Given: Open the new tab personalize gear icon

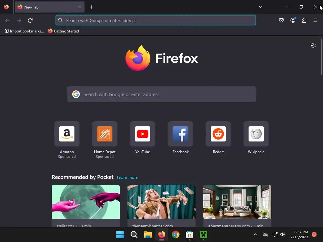Looking at the screenshot, I should tap(313, 45).
